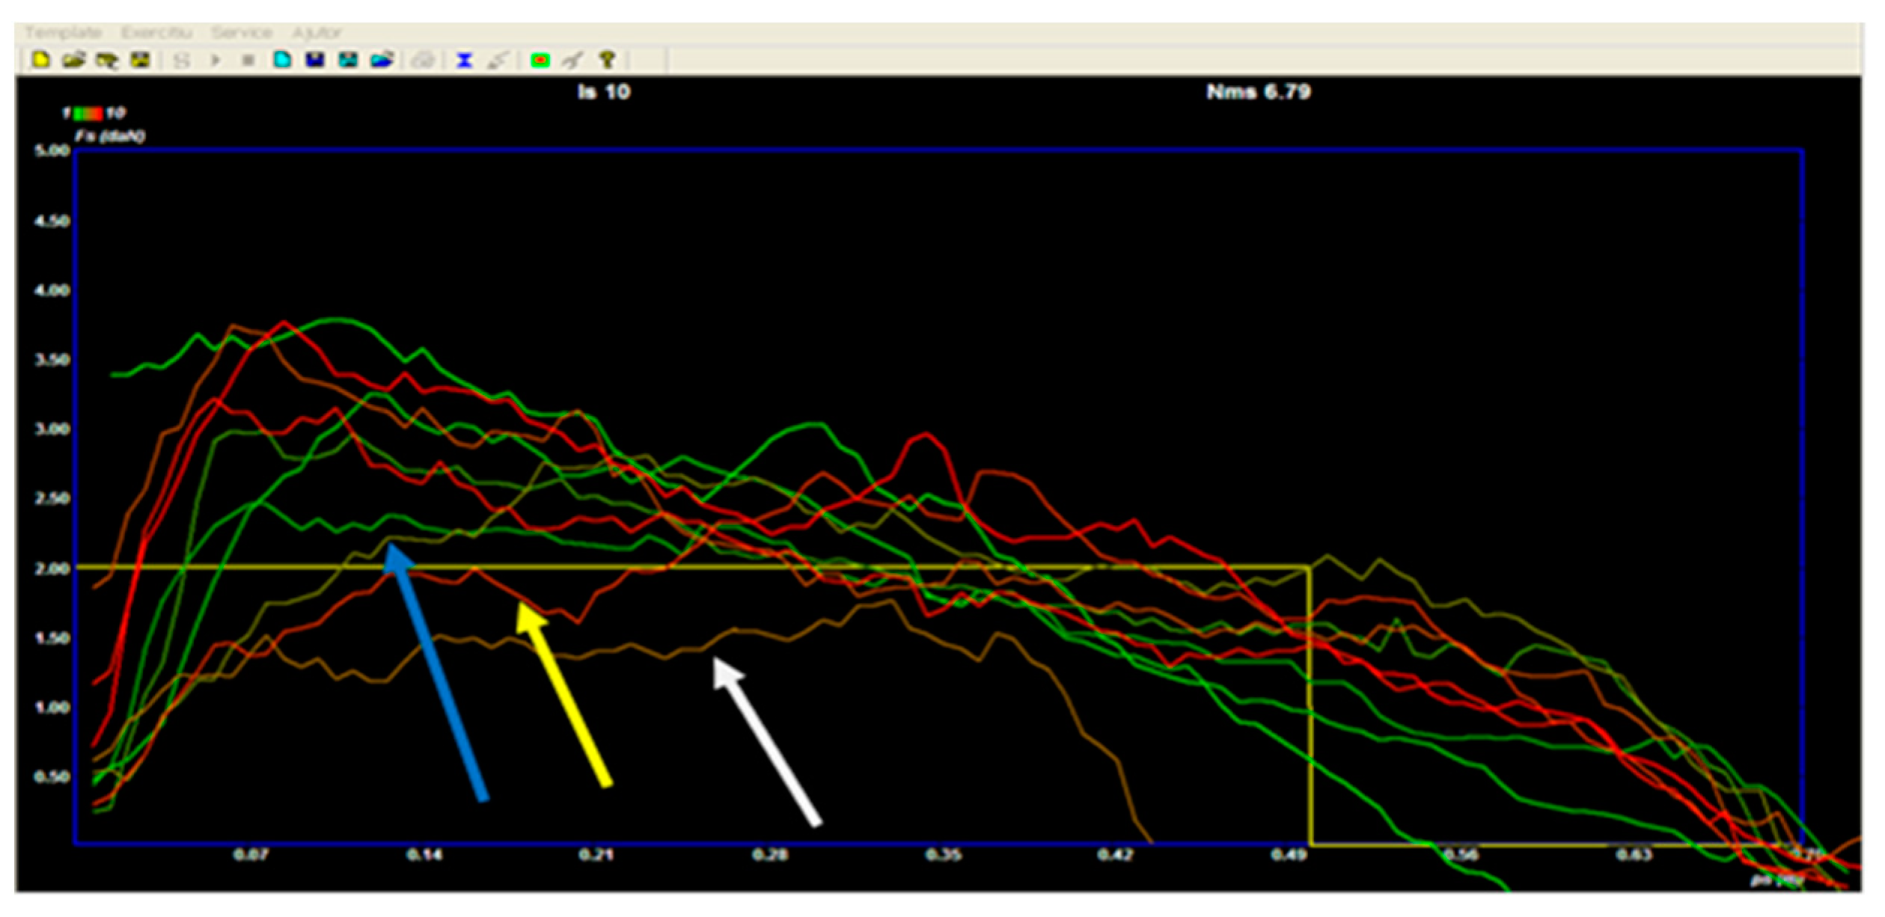Click the yellow save disk icon
This screenshot has width=1885, height=917.
141,59
